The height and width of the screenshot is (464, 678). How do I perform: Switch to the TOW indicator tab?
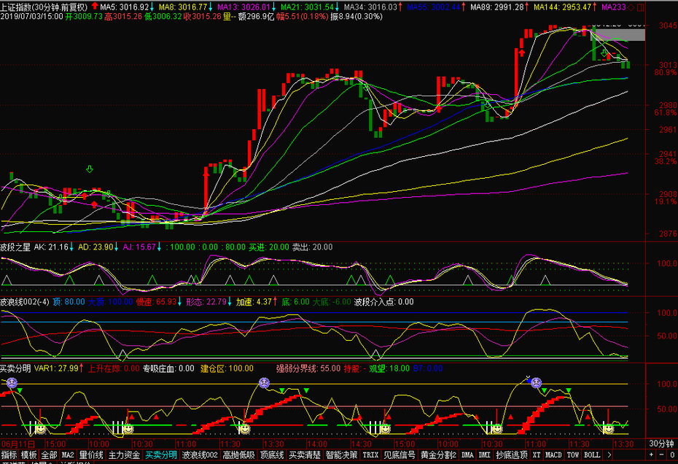point(573,455)
